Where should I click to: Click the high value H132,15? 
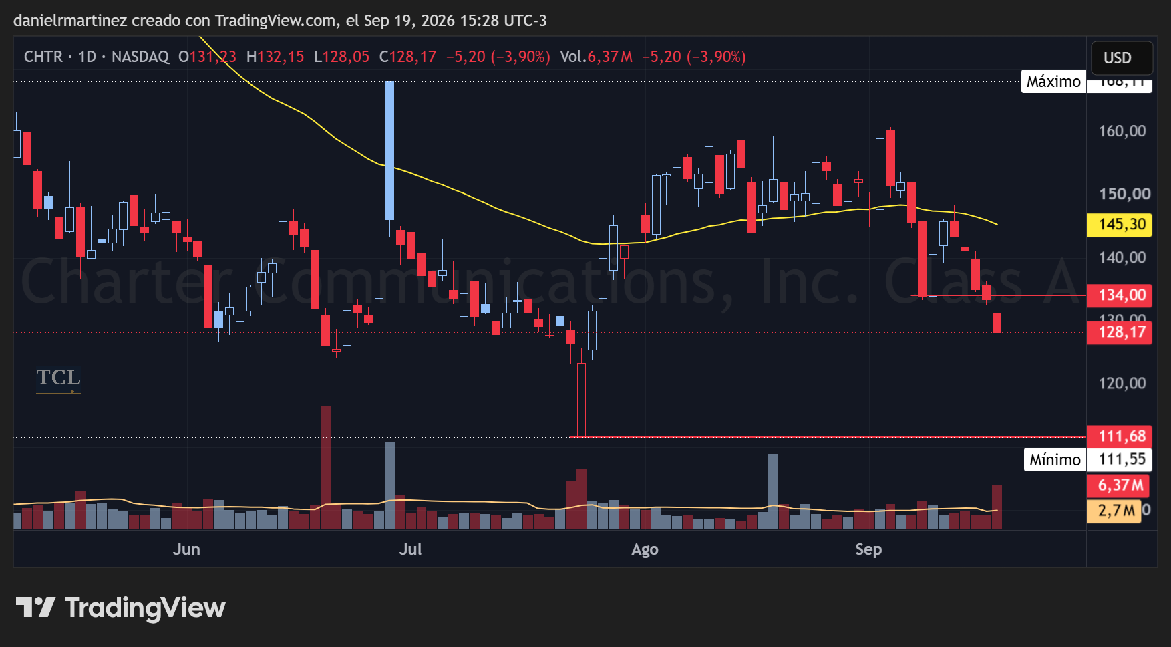(275, 57)
